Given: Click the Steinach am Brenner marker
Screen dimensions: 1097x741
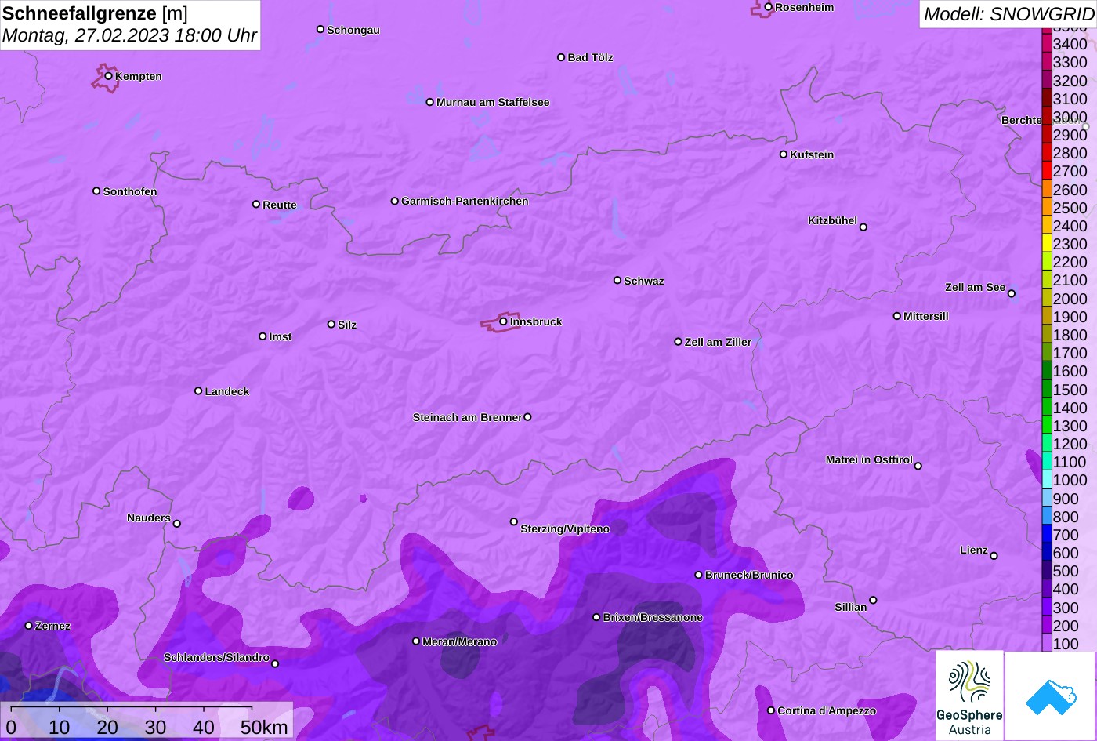Looking at the screenshot, I should tap(527, 417).
